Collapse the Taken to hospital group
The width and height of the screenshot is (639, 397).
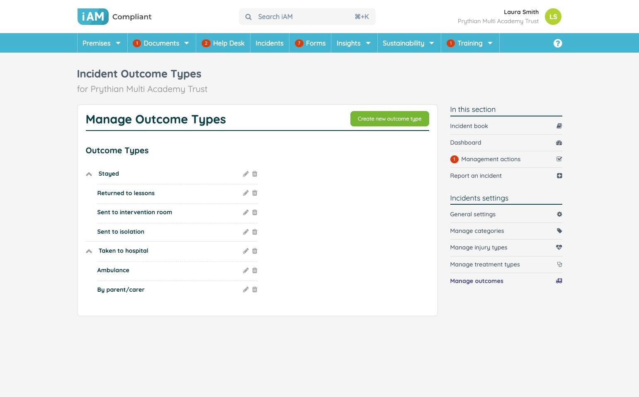[89, 251]
